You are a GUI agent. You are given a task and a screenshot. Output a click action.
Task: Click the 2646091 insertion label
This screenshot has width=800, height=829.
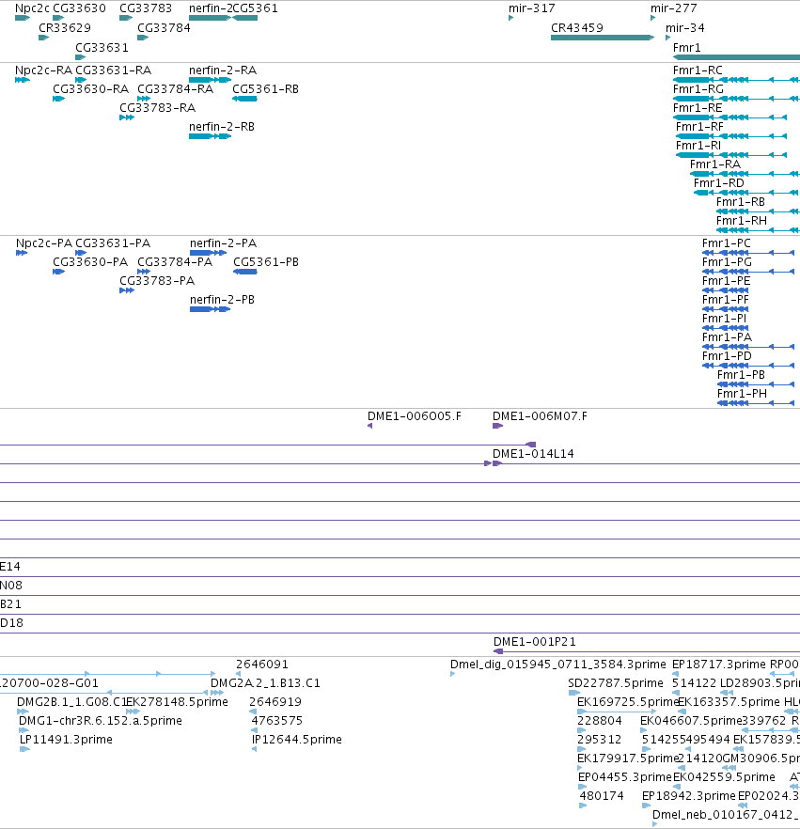click(x=261, y=665)
